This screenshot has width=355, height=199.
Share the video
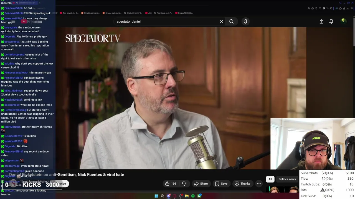pos(201,184)
